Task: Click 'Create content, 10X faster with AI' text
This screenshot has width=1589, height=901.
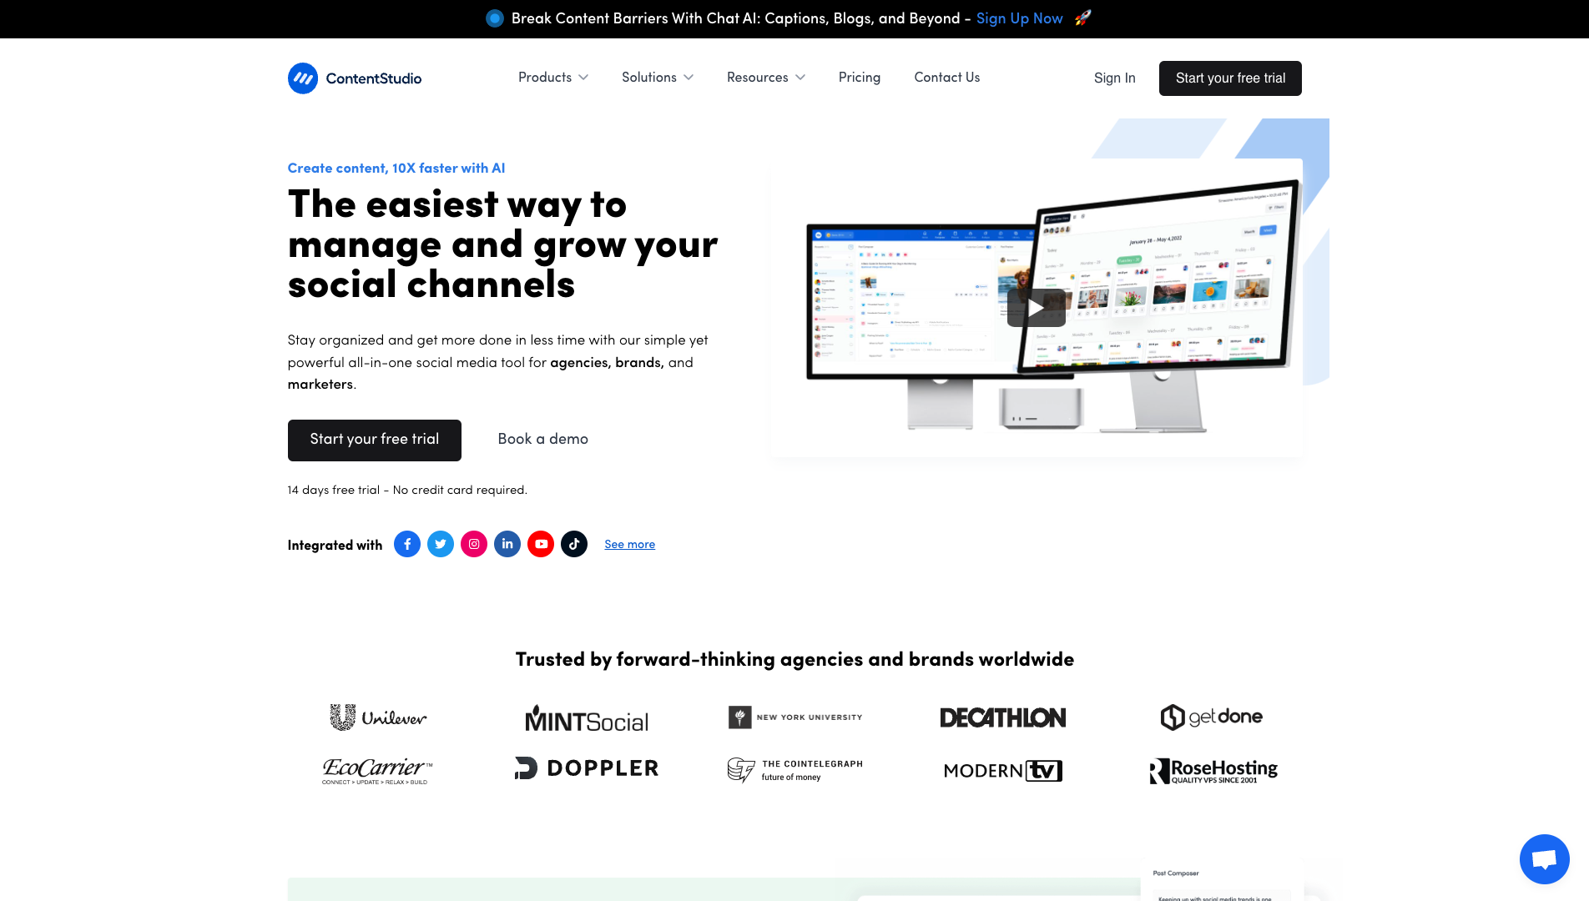Action: coord(396,168)
